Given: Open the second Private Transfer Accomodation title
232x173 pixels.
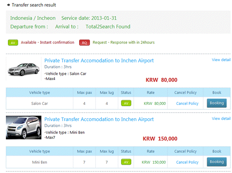Looking at the screenshot, I should coord(99,119).
